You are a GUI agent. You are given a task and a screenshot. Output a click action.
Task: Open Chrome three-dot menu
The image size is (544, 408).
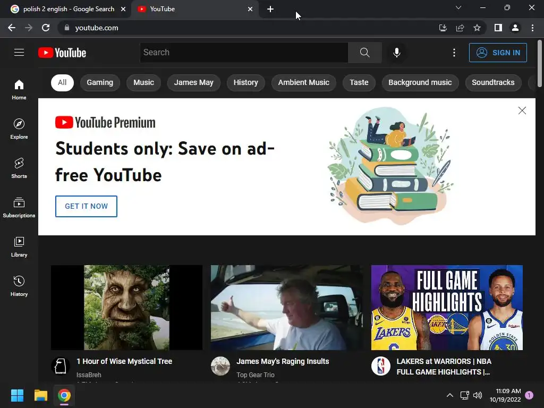(x=532, y=28)
